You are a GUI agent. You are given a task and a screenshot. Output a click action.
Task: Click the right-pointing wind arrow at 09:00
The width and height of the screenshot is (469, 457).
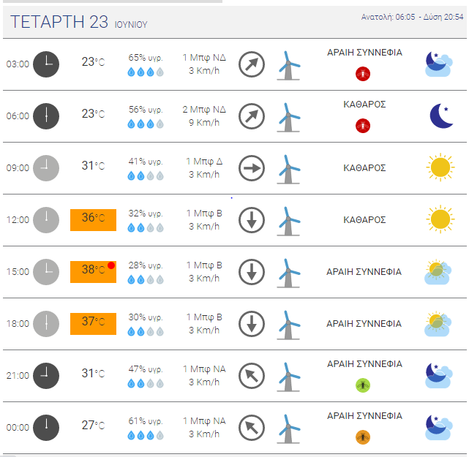[x=252, y=168]
